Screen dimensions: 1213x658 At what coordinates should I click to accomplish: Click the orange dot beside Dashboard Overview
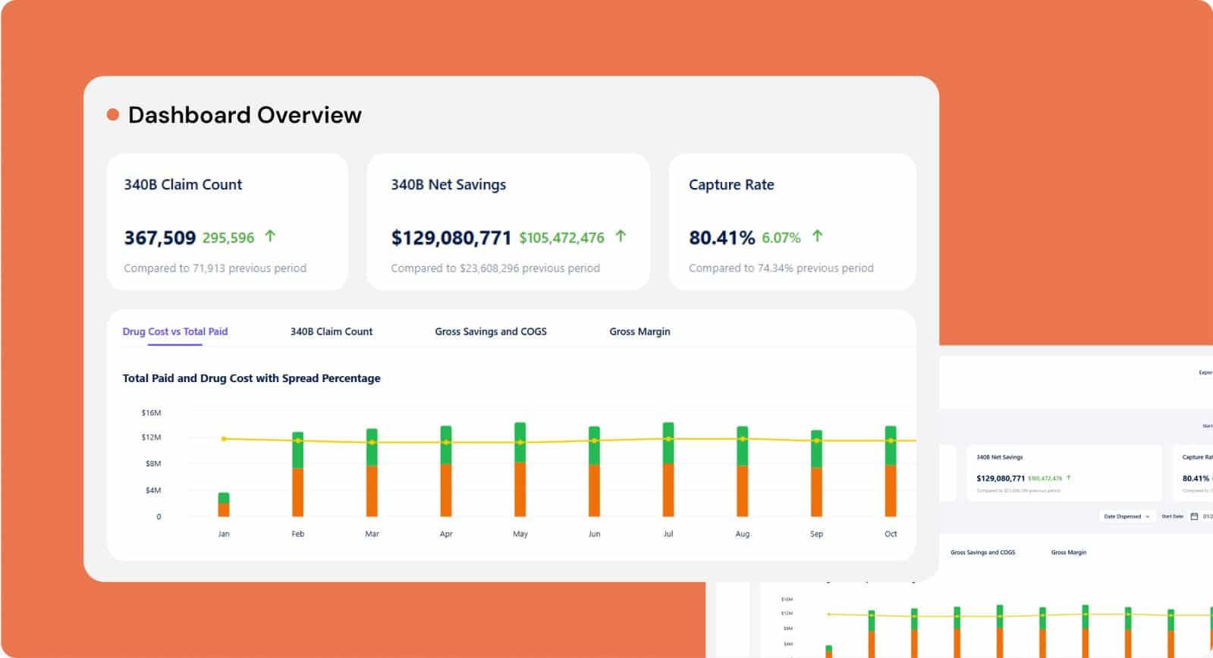click(x=113, y=115)
